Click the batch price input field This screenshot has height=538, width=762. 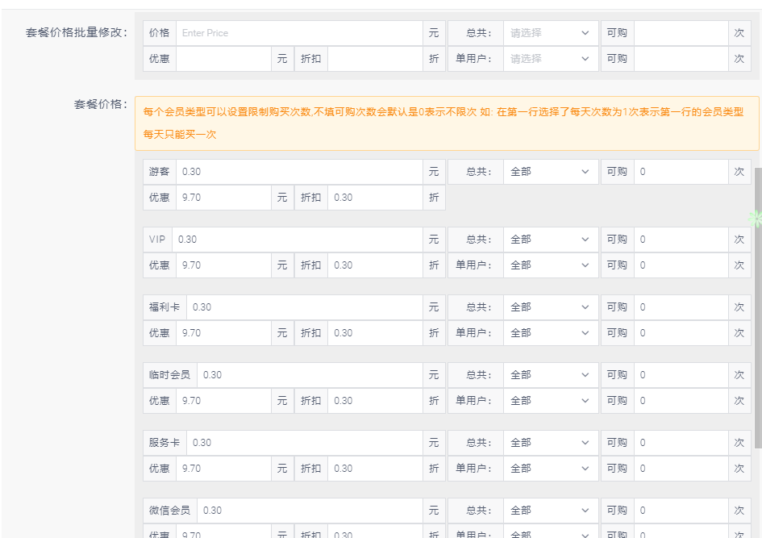(x=299, y=33)
